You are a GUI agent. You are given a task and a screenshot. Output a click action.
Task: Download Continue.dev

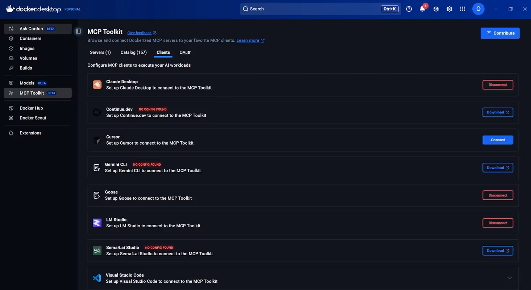point(498,112)
